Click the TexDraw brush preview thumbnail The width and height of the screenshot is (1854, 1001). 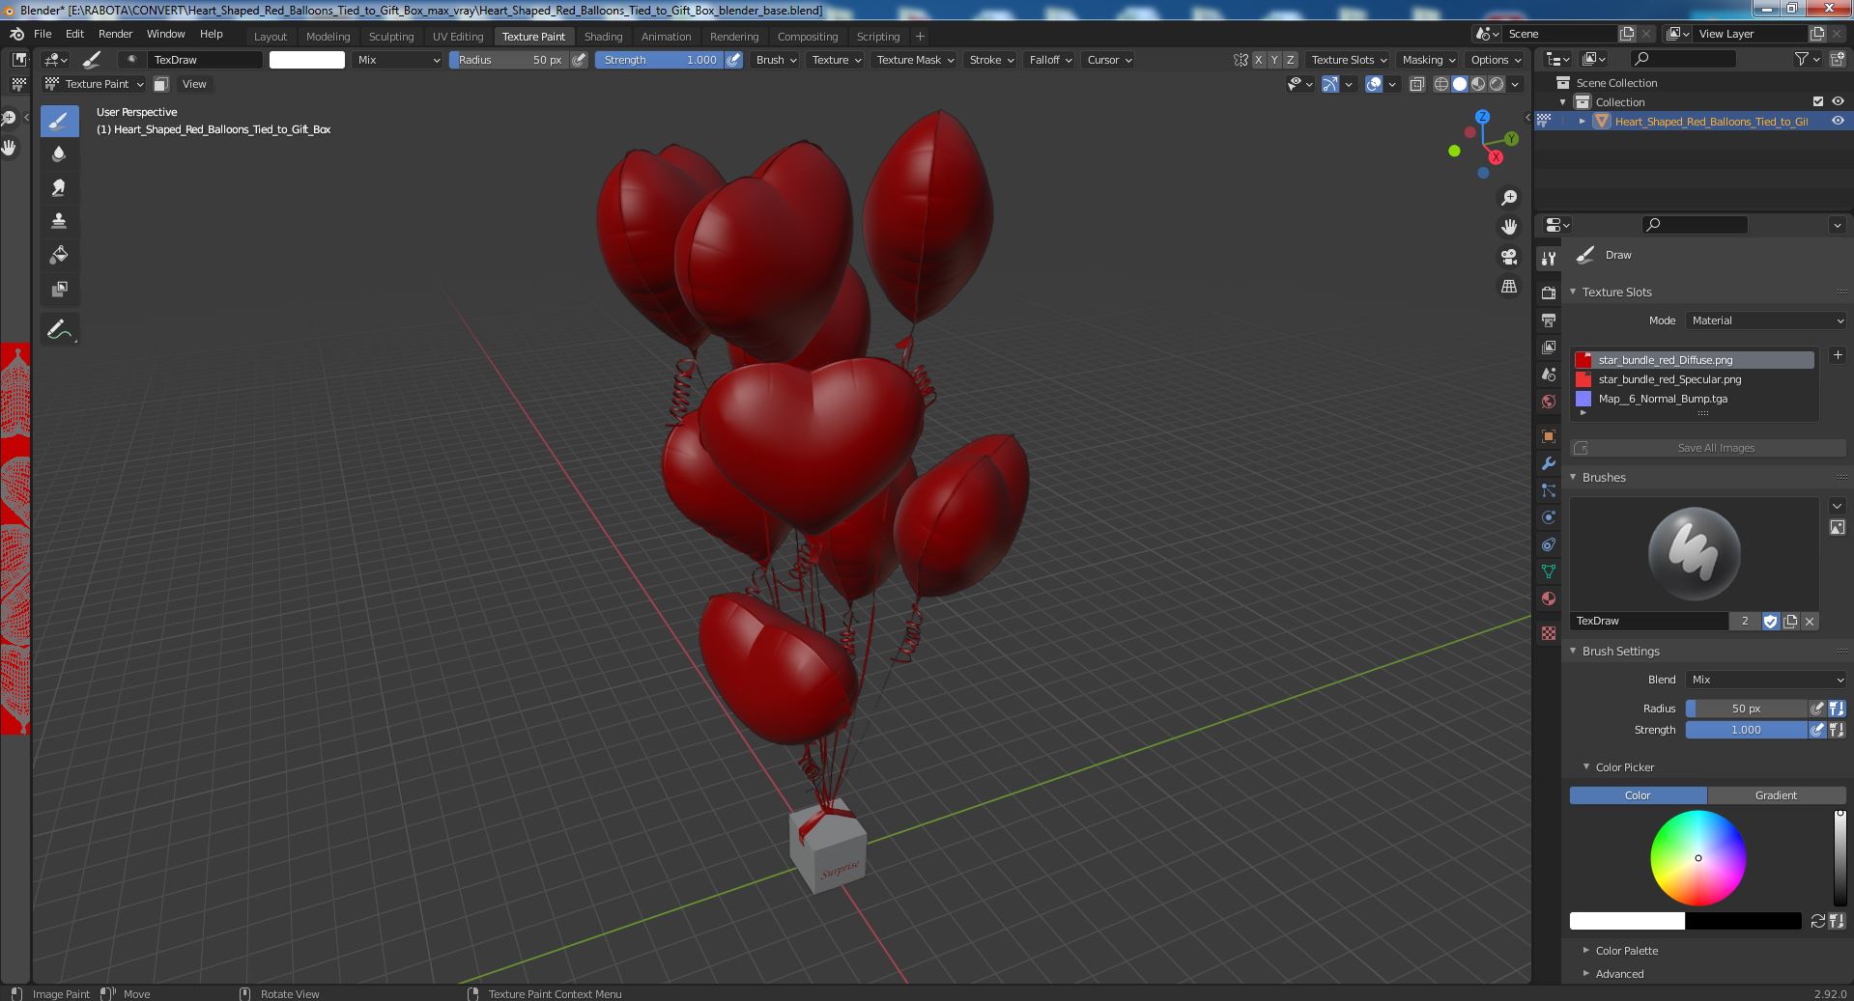point(1694,554)
